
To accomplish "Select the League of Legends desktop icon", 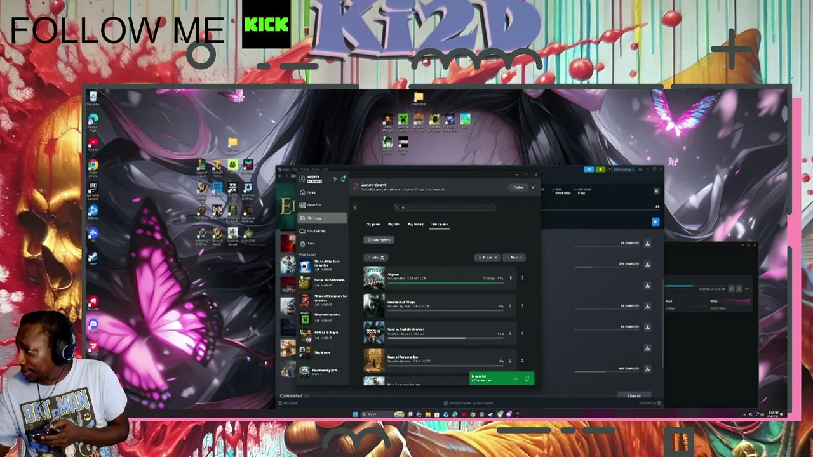I will click(x=202, y=167).
